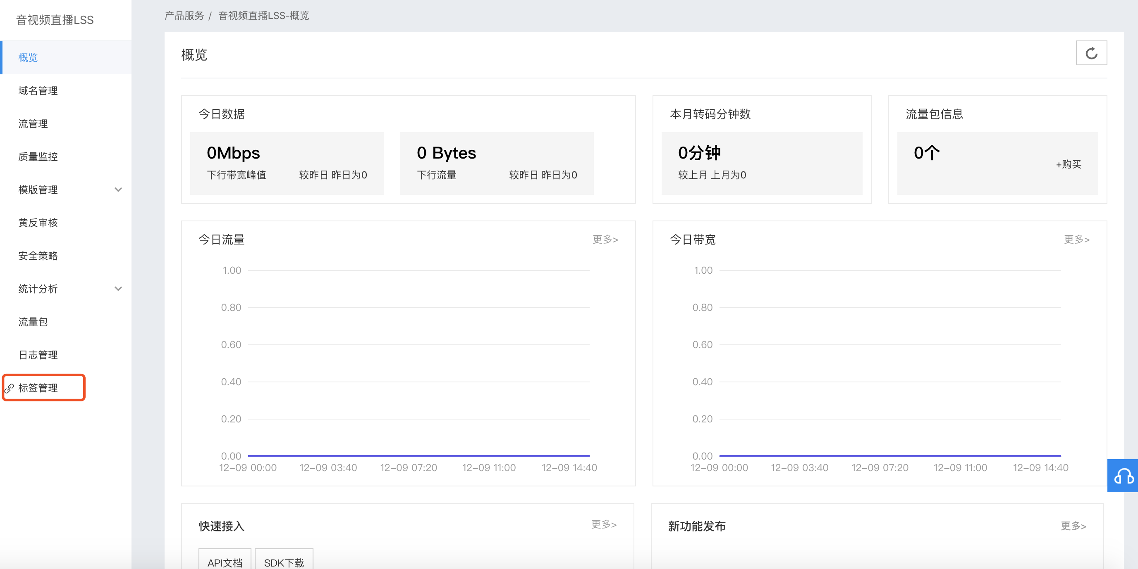Go to 流管理 in sidebar
Viewport: 1138px width, 569px height.
point(33,124)
